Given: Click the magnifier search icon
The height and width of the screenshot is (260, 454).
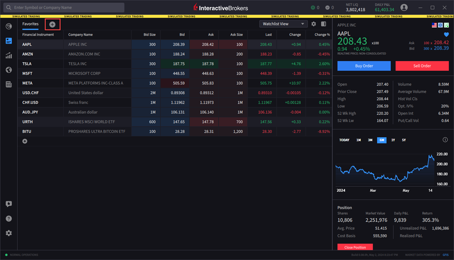Looking at the screenshot, I should click(x=9, y=8).
